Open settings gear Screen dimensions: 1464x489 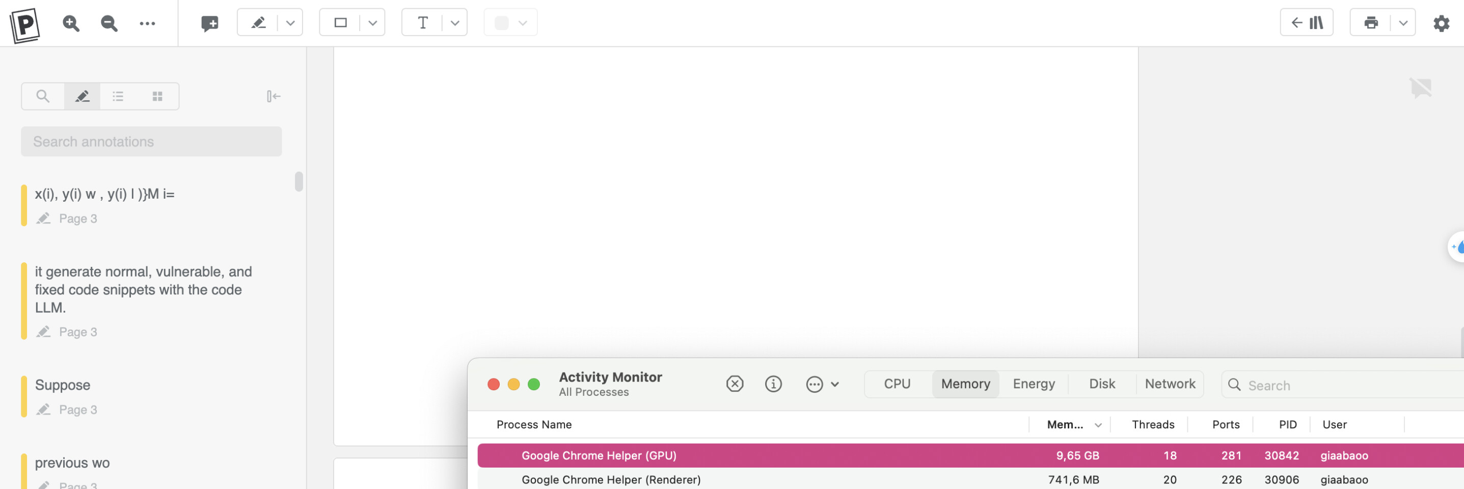[x=1441, y=23]
